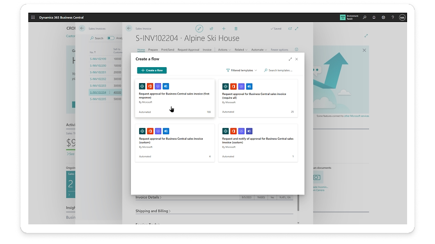Viewport: 435px width, 244px height.
Task: Choose Request approval sales invoice (custom) template
Action: 175,143
